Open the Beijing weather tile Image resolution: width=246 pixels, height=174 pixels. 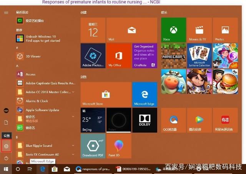pos(93,120)
